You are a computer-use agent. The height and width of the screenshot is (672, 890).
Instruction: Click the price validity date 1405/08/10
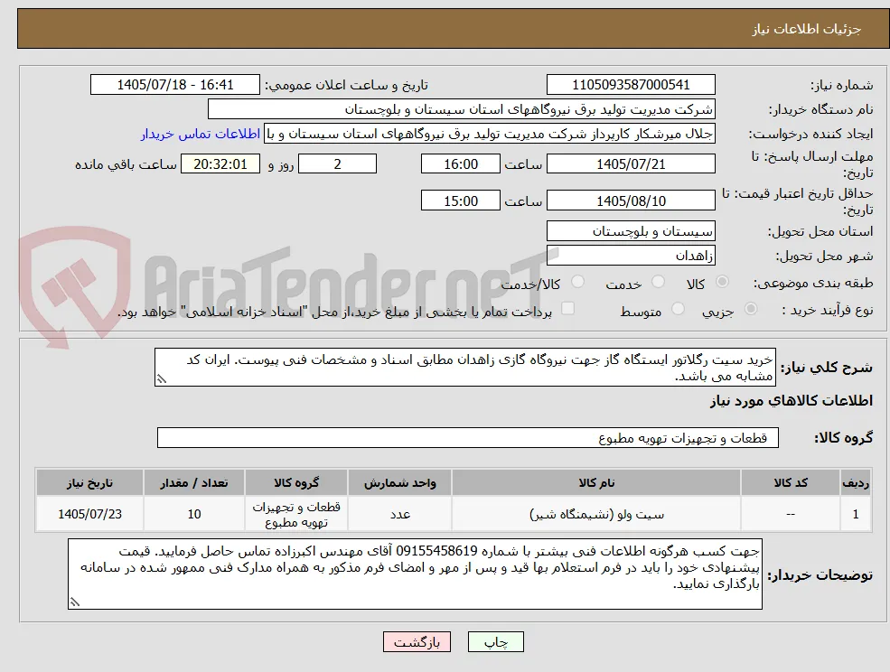[x=631, y=201]
